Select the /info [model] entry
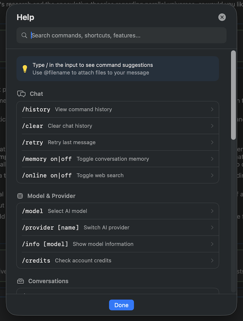This screenshot has width=243, height=321. coord(117,244)
